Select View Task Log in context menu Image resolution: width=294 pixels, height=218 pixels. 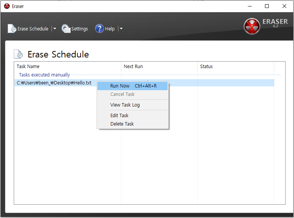coord(125,105)
